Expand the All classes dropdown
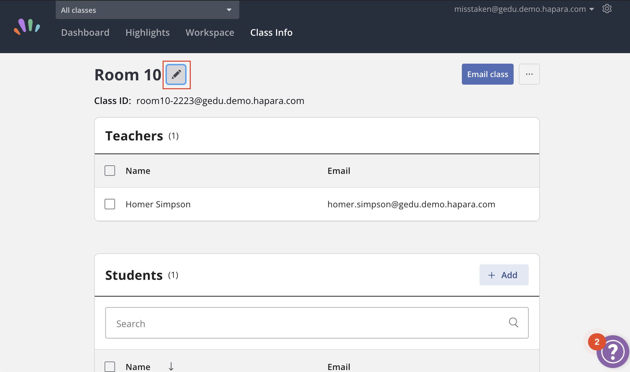Image resolution: width=630 pixels, height=372 pixels. [x=148, y=10]
